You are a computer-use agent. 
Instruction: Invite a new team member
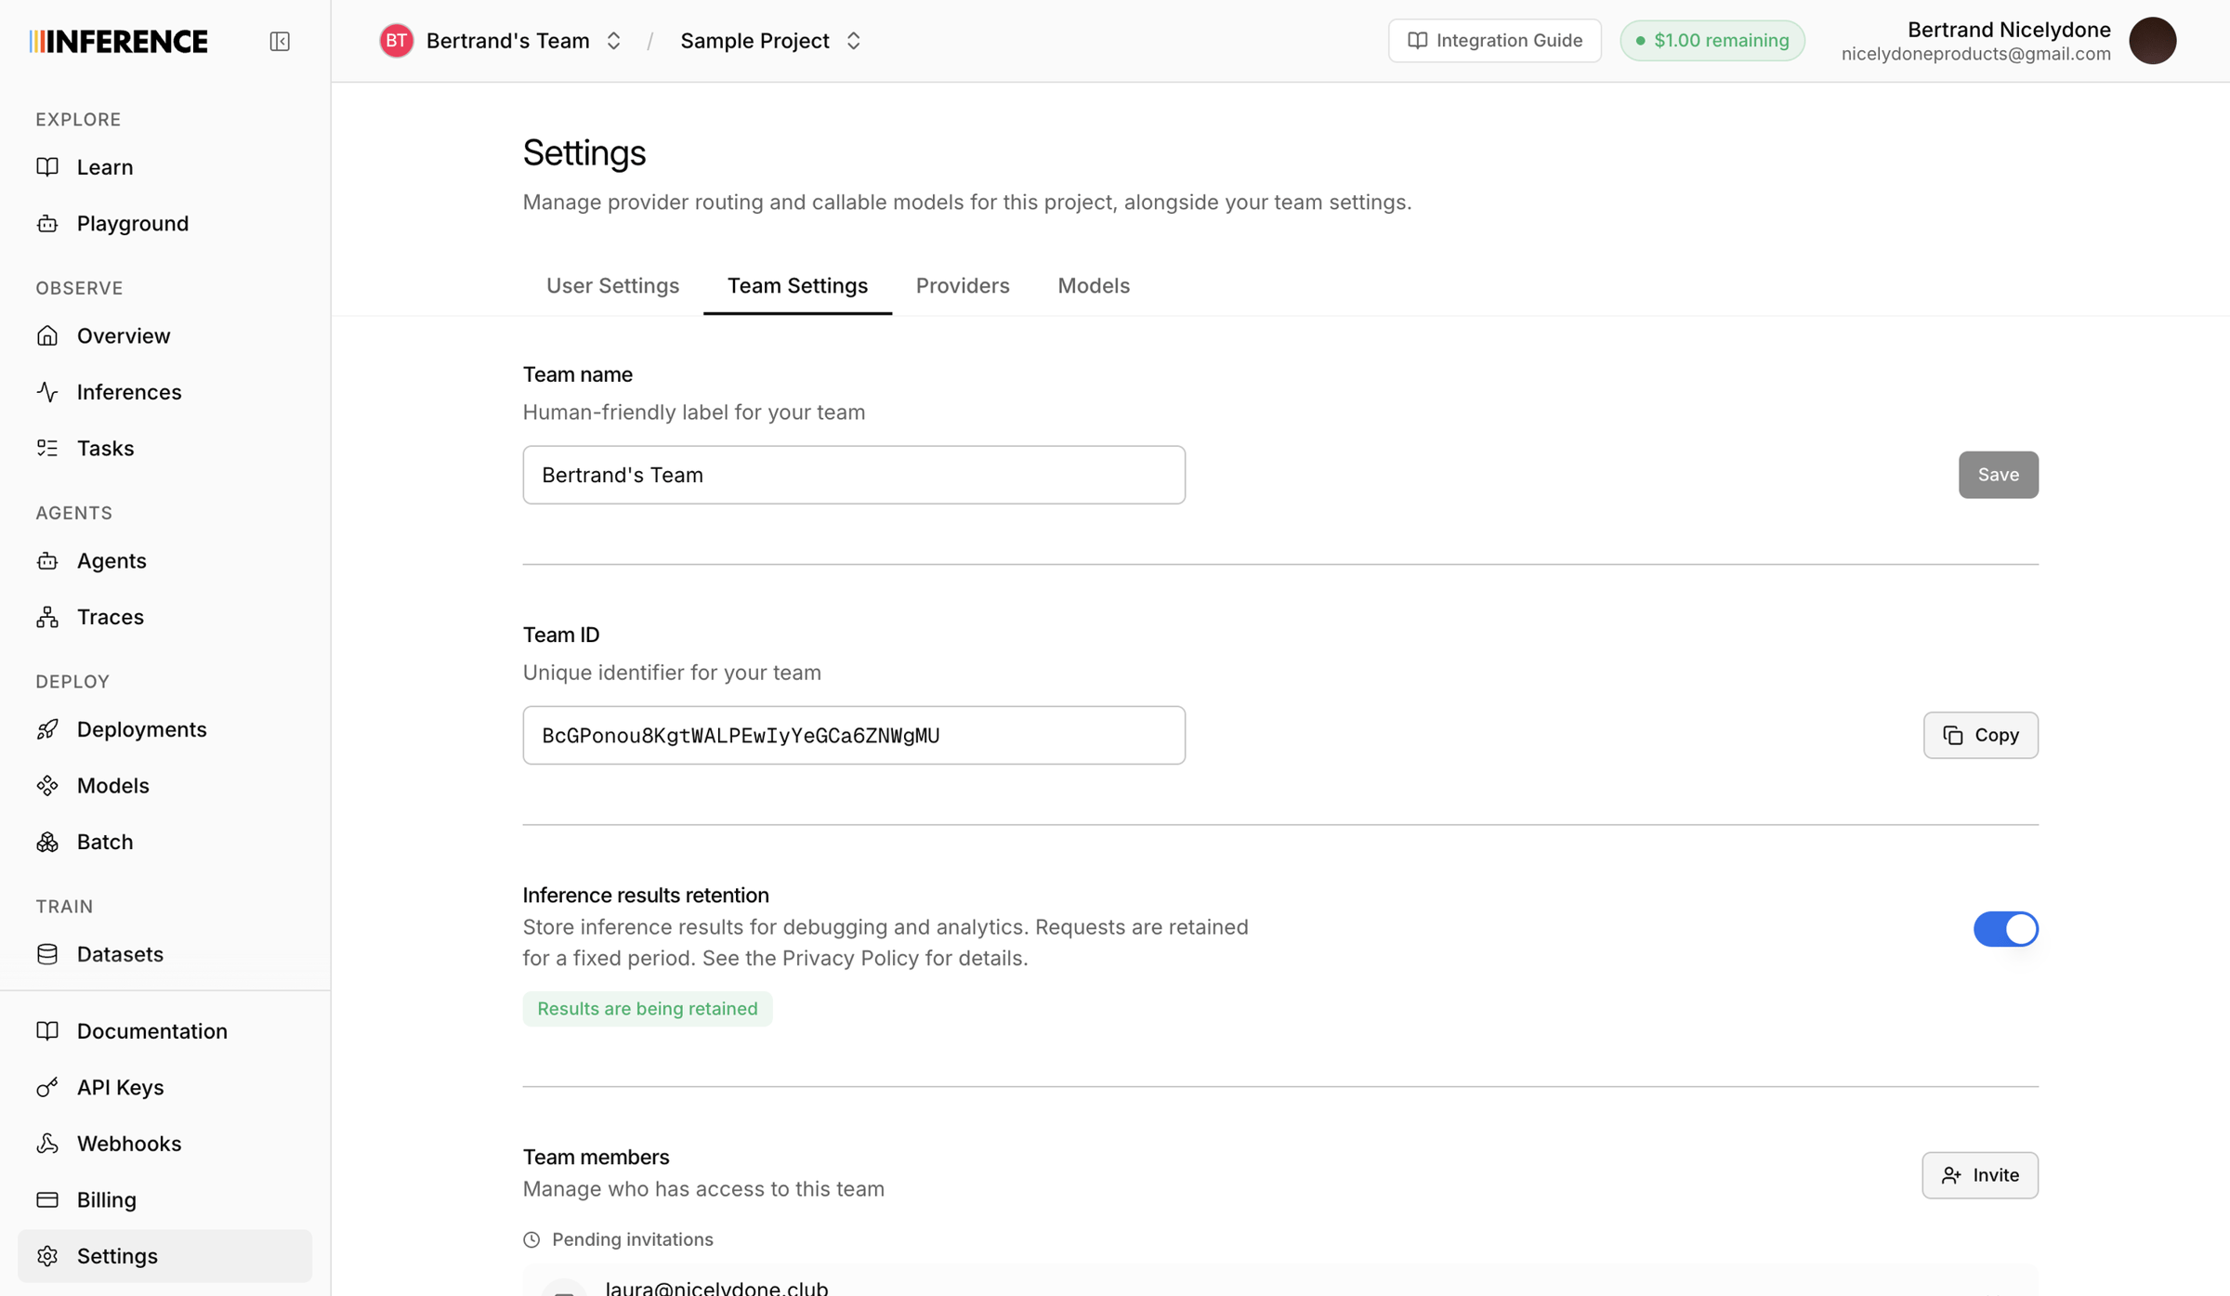1979,1175
